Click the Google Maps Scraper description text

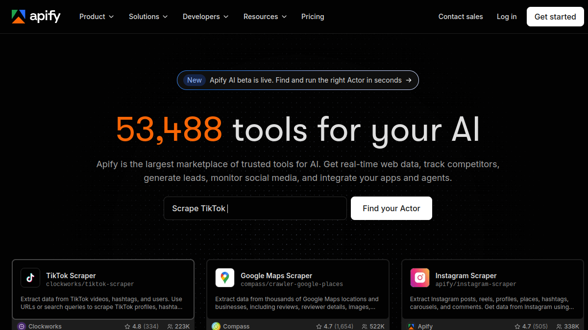tap(297, 303)
